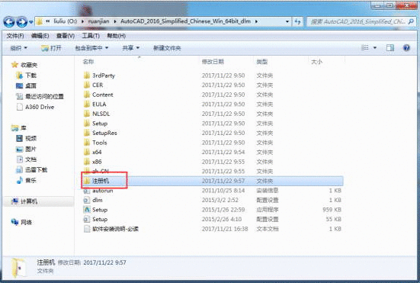Click the 注册机 folder thumbnail in details pane

(19, 268)
